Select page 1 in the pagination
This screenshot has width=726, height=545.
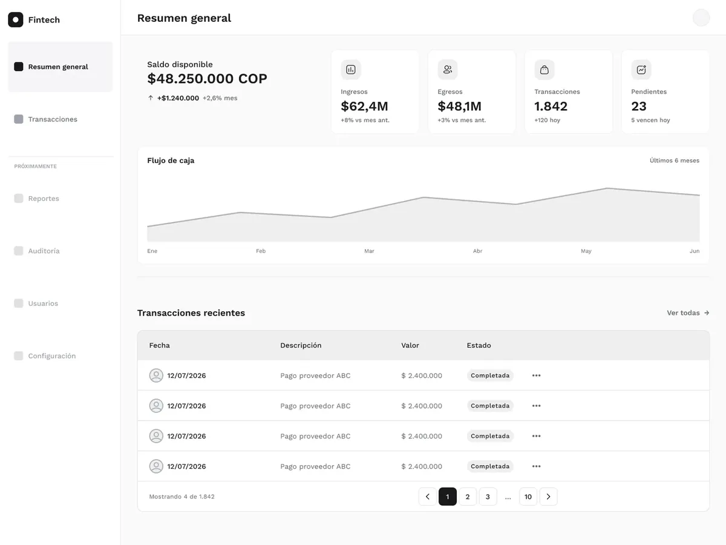click(x=448, y=497)
